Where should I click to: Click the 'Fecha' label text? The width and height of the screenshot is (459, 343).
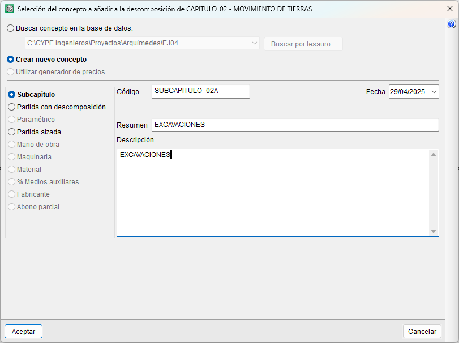coord(376,92)
